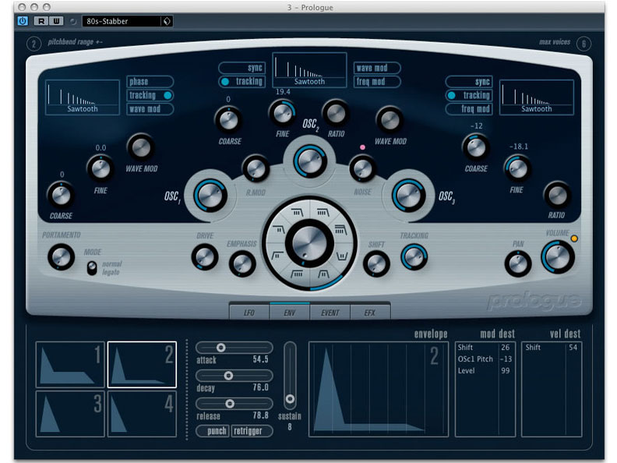Click the EMPHASIS knob

point(242,263)
